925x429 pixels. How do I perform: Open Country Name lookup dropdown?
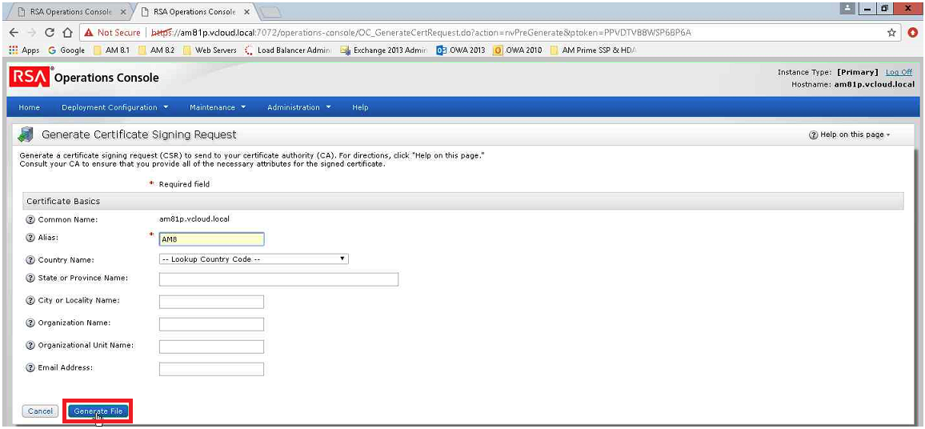254,259
